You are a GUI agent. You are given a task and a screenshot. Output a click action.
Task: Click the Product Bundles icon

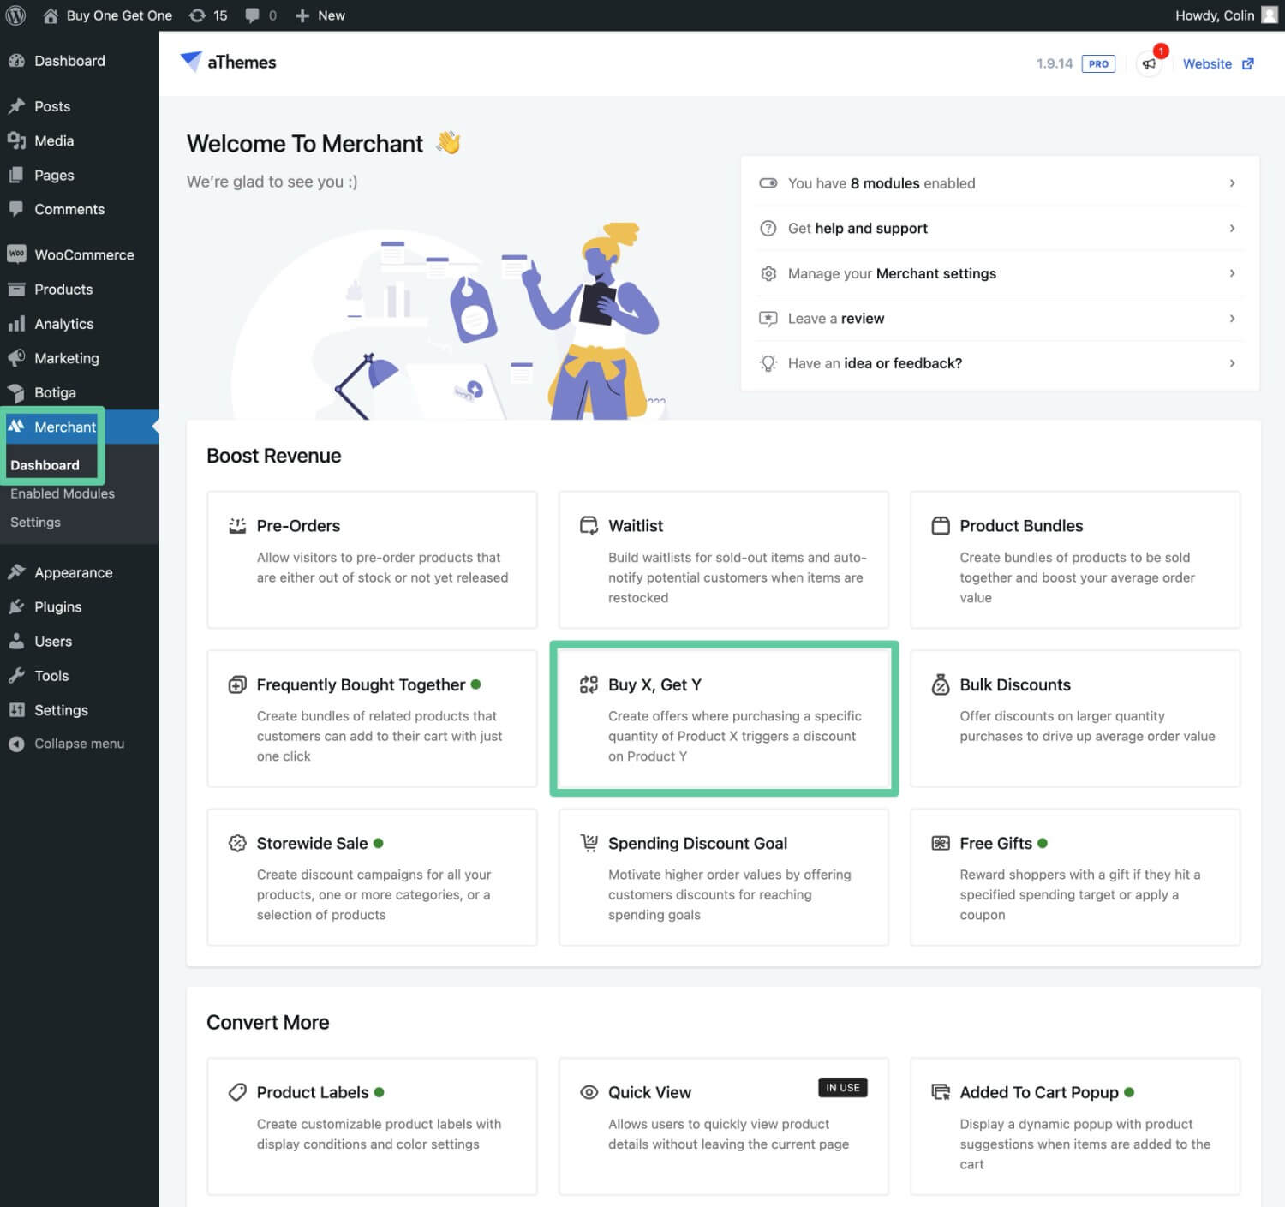[941, 525]
